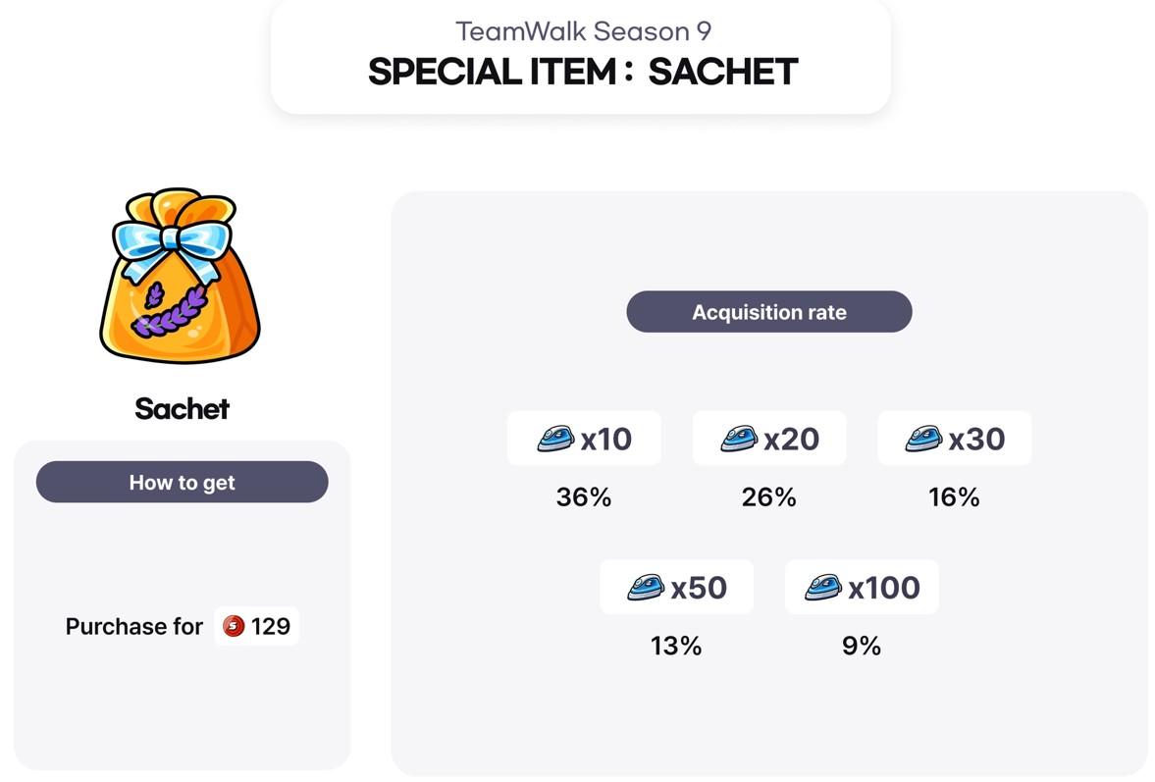This screenshot has height=782, width=1155.
Task: Click the SPECIAL ITEM : SACHET heading
Action: [582, 73]
